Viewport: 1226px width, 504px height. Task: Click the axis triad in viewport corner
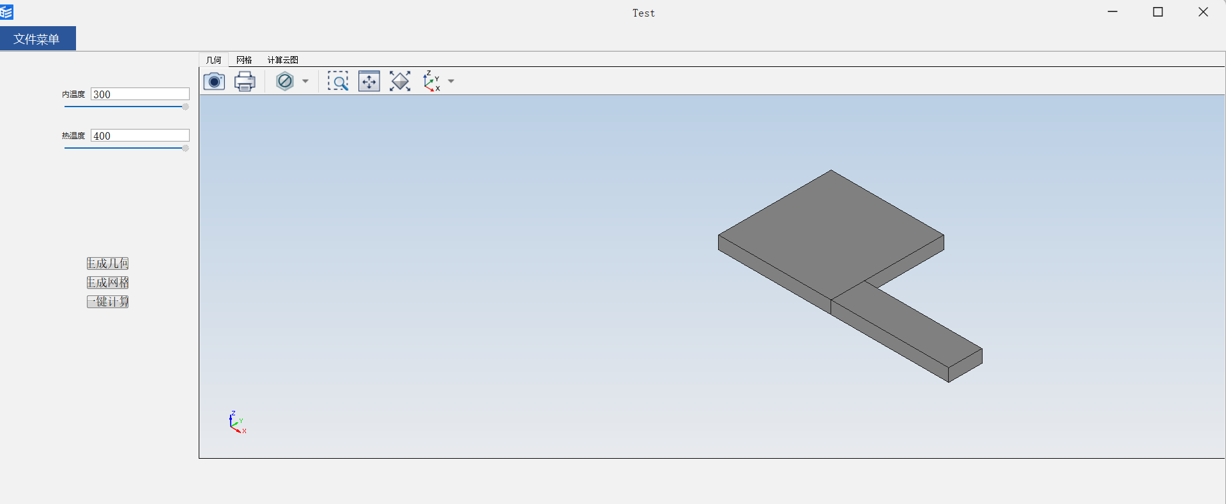[237, 422]
